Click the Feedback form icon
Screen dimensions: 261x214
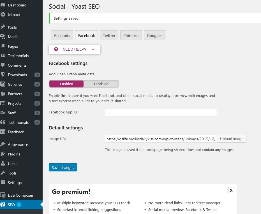point(3,132)
